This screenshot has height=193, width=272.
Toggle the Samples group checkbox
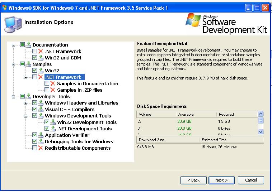pos(22,64)
